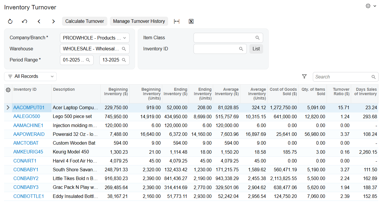383x207 pixels.
Task: Go to previous record arrow
Action: (x=39, y=21)
